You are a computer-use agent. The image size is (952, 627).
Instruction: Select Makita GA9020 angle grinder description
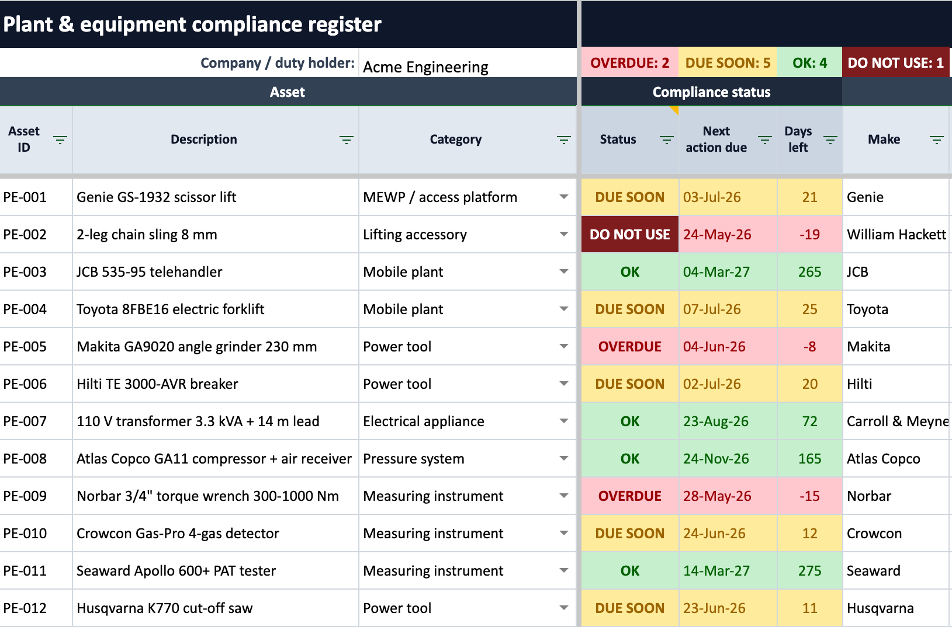[216, 347]
